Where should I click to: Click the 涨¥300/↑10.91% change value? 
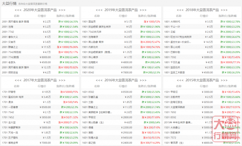click(x=230, y=107)
